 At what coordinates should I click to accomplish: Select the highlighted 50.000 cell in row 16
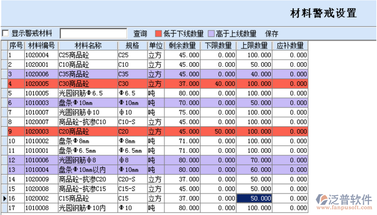click(x=254, y=198)
